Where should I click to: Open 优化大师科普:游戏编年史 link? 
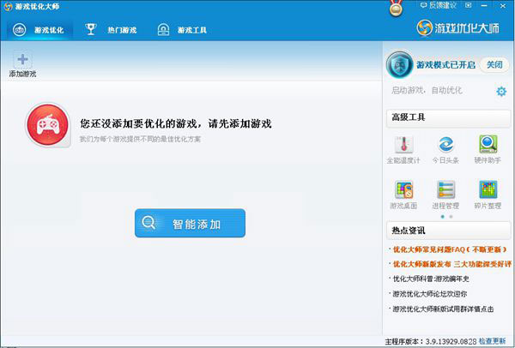pos(431,279)
